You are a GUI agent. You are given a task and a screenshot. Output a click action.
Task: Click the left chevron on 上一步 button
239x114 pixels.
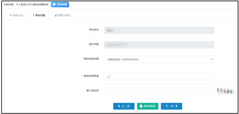click(x=119, y=106)
